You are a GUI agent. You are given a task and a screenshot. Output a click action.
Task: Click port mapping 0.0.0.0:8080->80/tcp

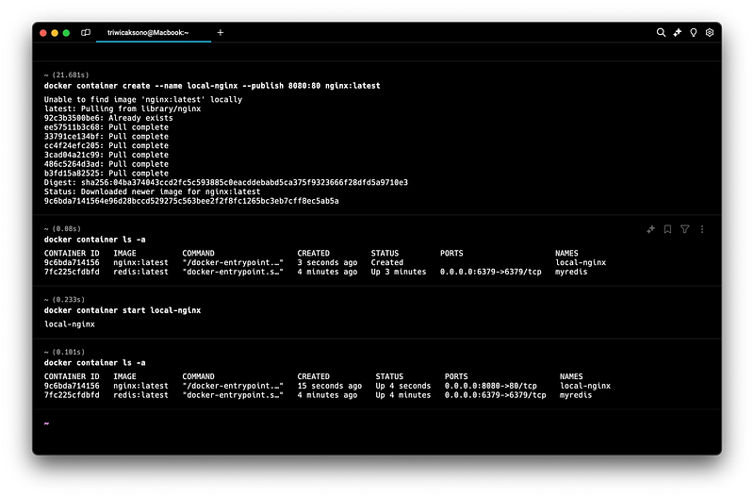pos(490,386)
